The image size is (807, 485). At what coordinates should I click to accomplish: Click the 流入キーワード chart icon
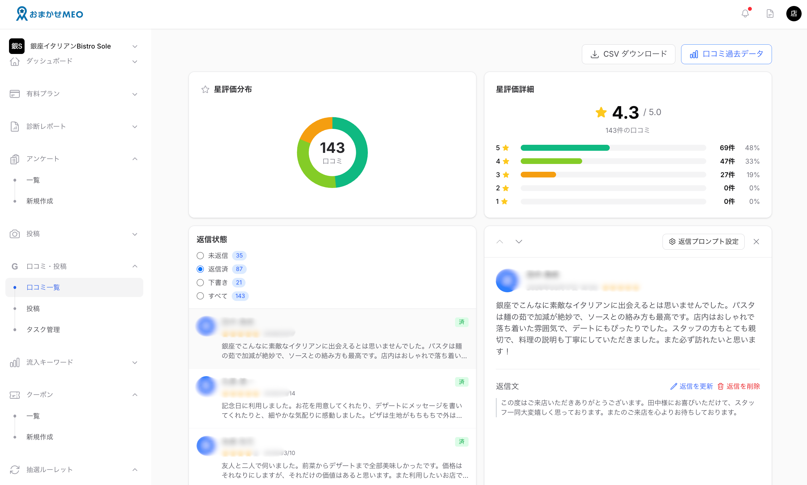[14, 362]
